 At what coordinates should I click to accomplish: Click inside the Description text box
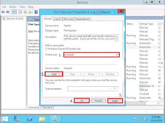(90, 38)
